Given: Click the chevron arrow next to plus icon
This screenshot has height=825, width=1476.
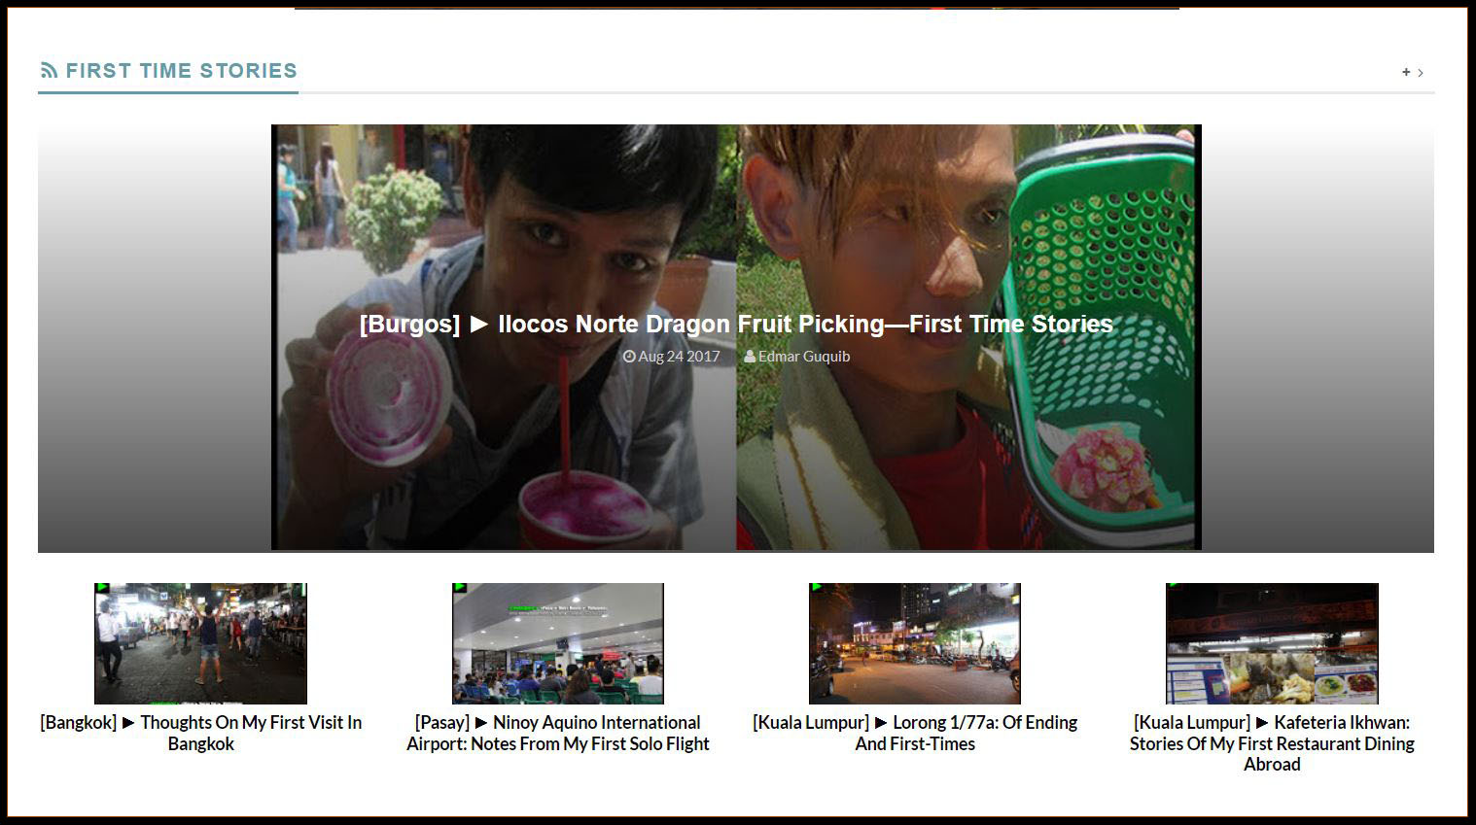Looking at the screenshot, I should (1421, 73).
